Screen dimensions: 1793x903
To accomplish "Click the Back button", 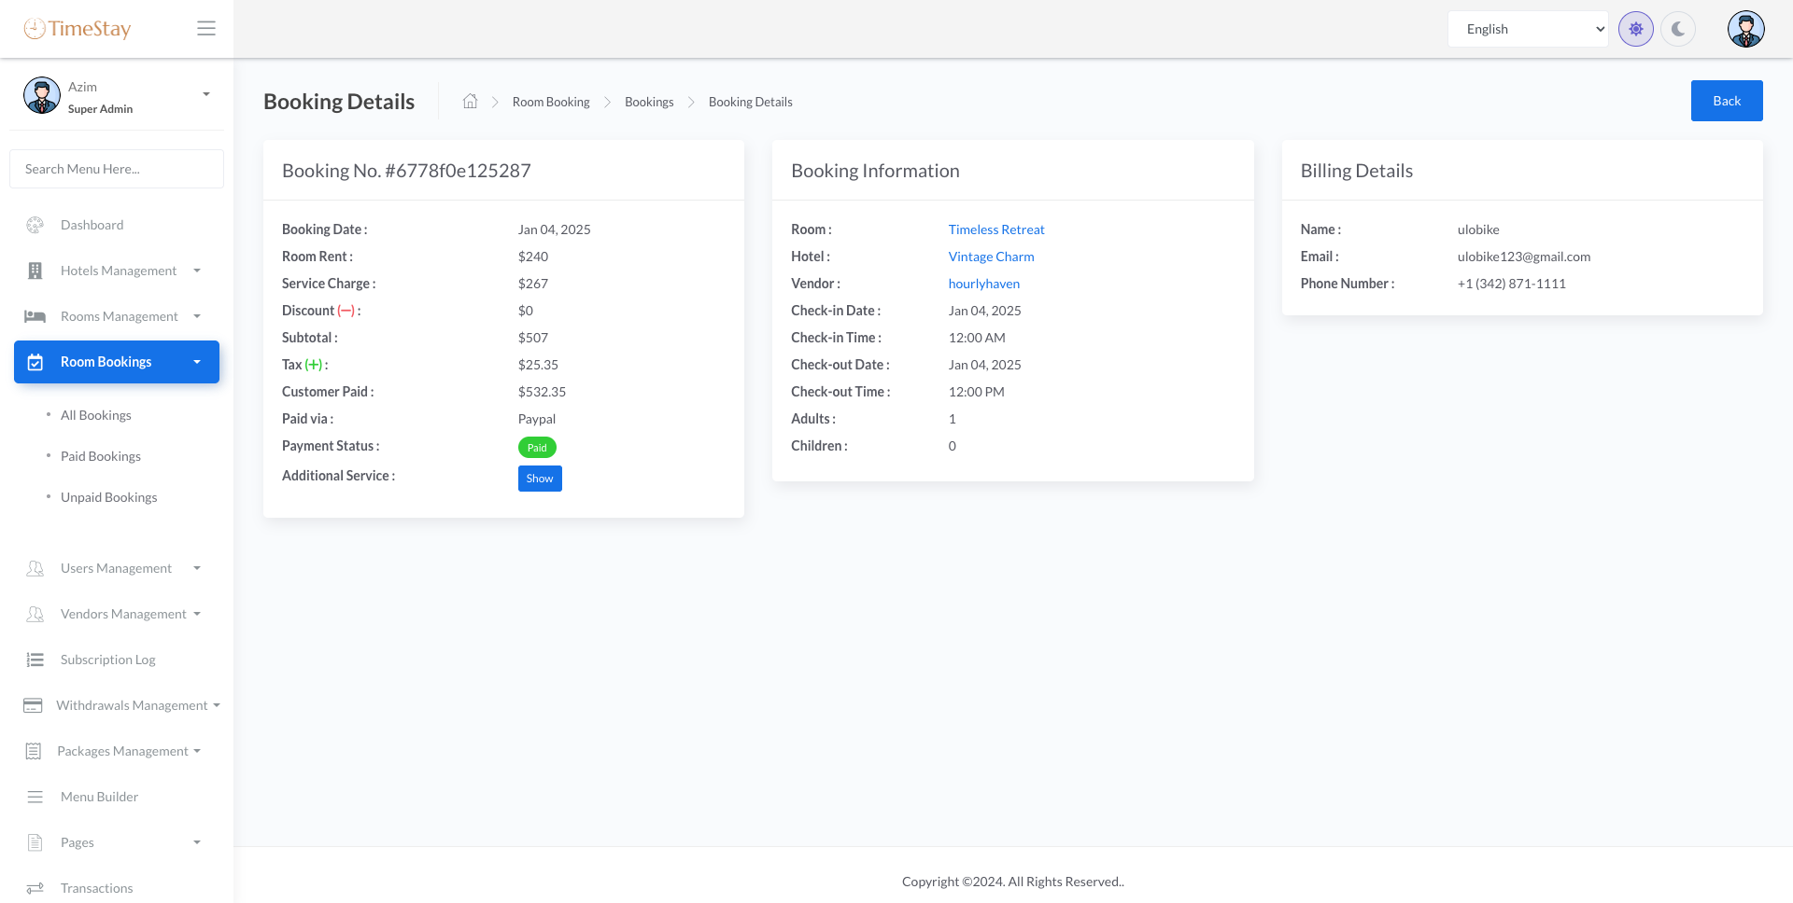I will click(x=1727, y=100).
